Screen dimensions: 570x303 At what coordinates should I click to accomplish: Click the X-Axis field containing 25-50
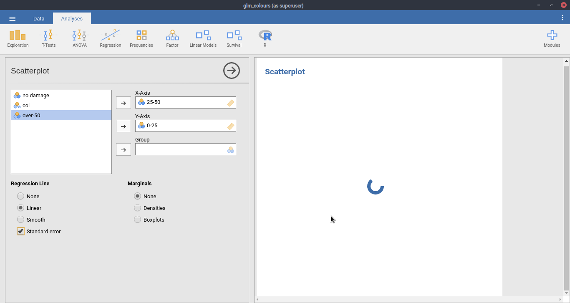[186, 103]
